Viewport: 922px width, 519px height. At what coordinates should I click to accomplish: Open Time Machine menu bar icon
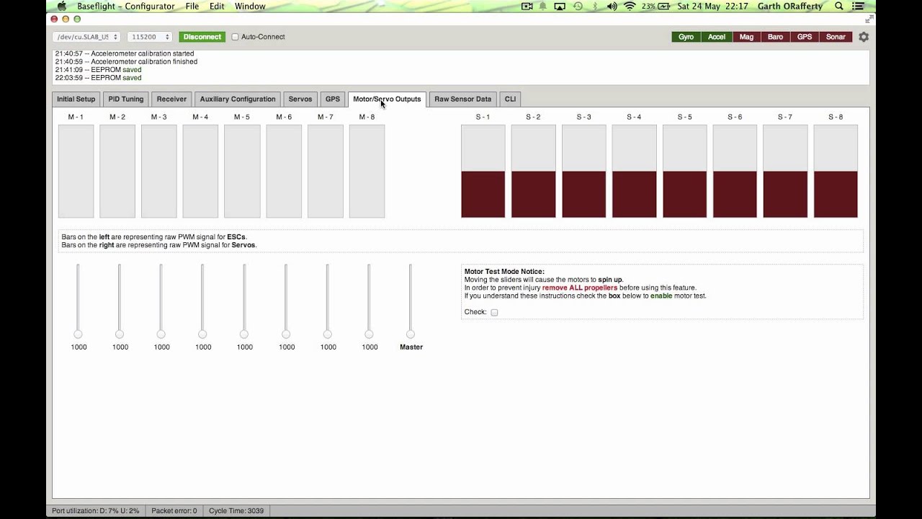point(578,6)
